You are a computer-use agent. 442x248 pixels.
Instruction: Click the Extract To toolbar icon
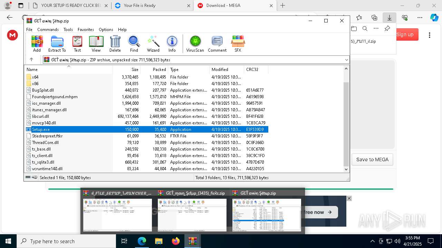57,44
